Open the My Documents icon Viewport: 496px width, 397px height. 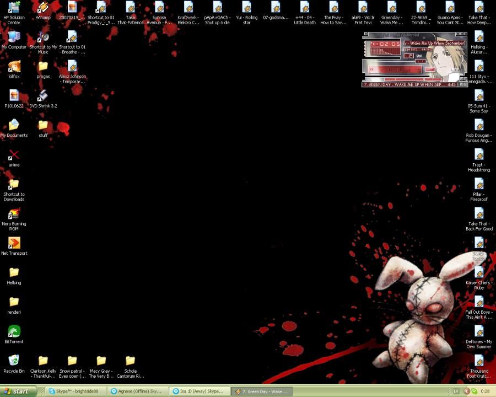[x=14, y=128]
